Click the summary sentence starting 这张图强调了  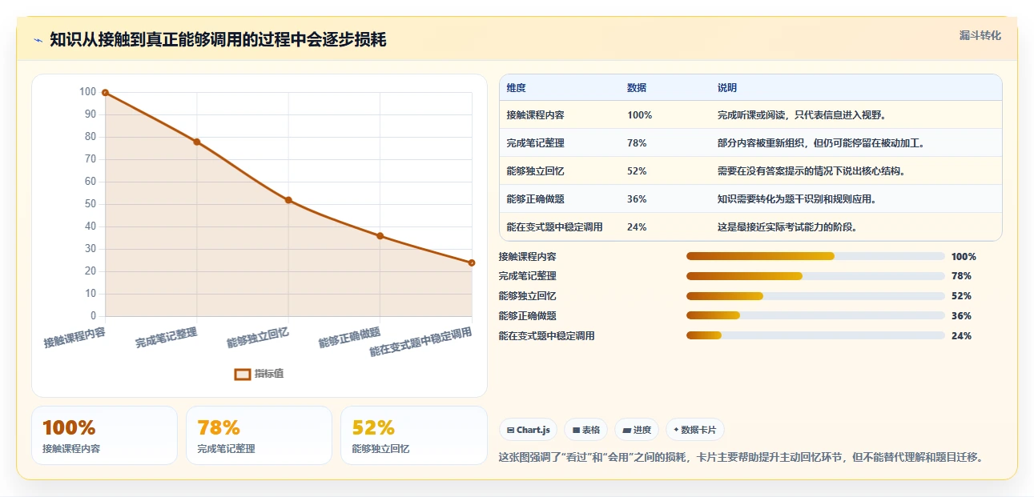click(741, 458)
